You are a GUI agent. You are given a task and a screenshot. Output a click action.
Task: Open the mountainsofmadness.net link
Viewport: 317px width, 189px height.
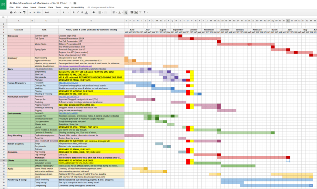75,66
